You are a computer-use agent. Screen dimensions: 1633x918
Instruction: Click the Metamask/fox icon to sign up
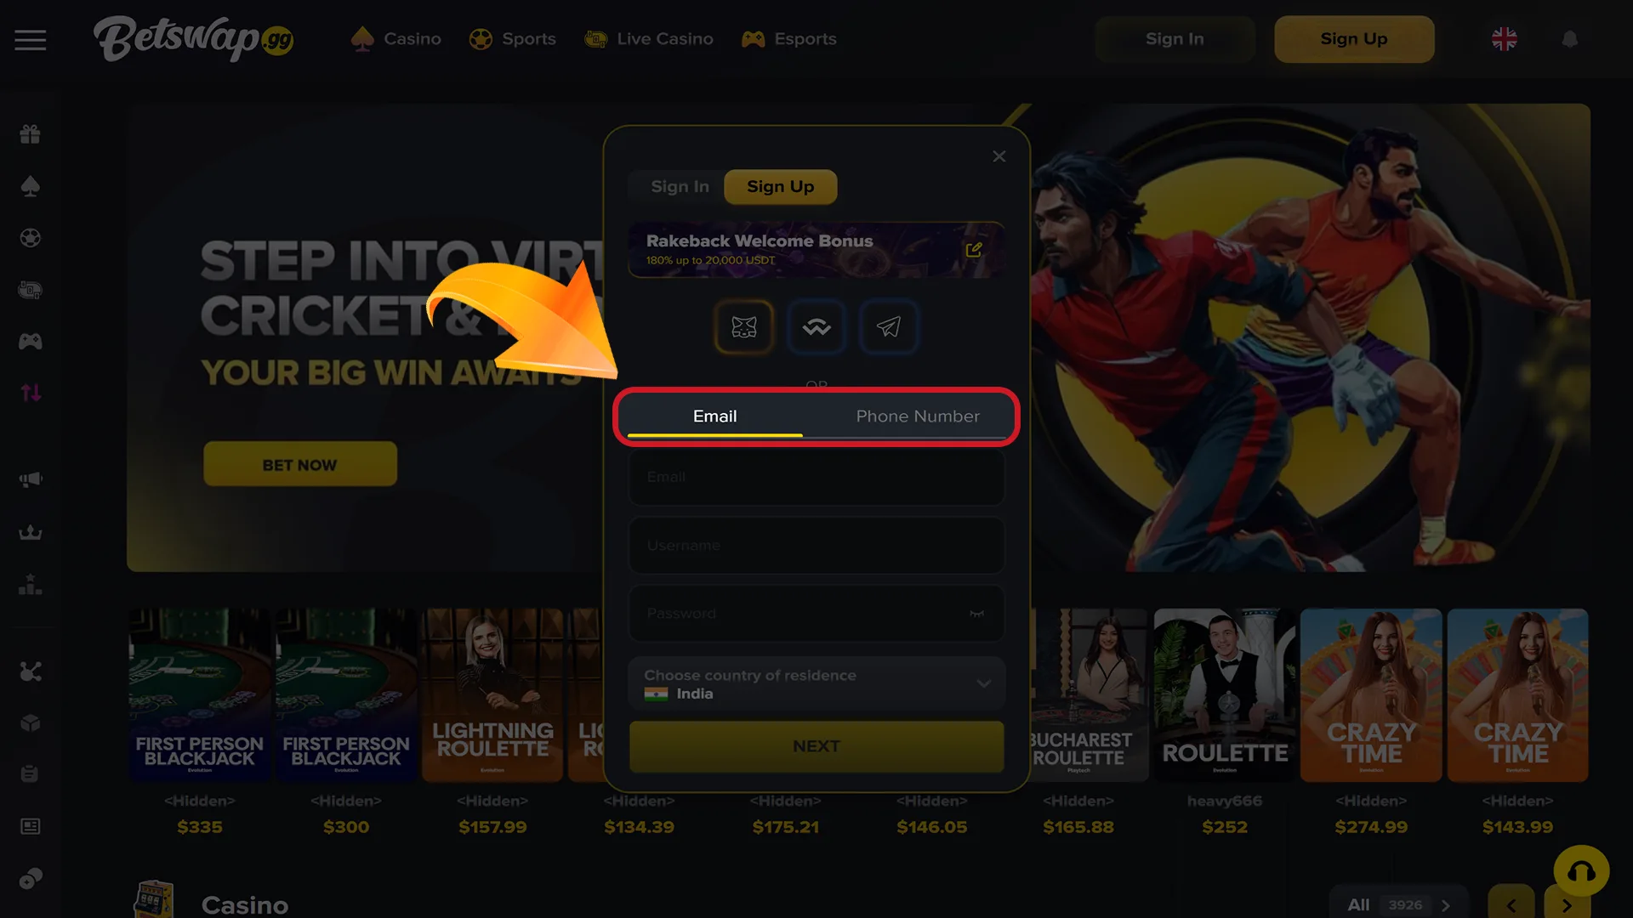click(743, 327)
